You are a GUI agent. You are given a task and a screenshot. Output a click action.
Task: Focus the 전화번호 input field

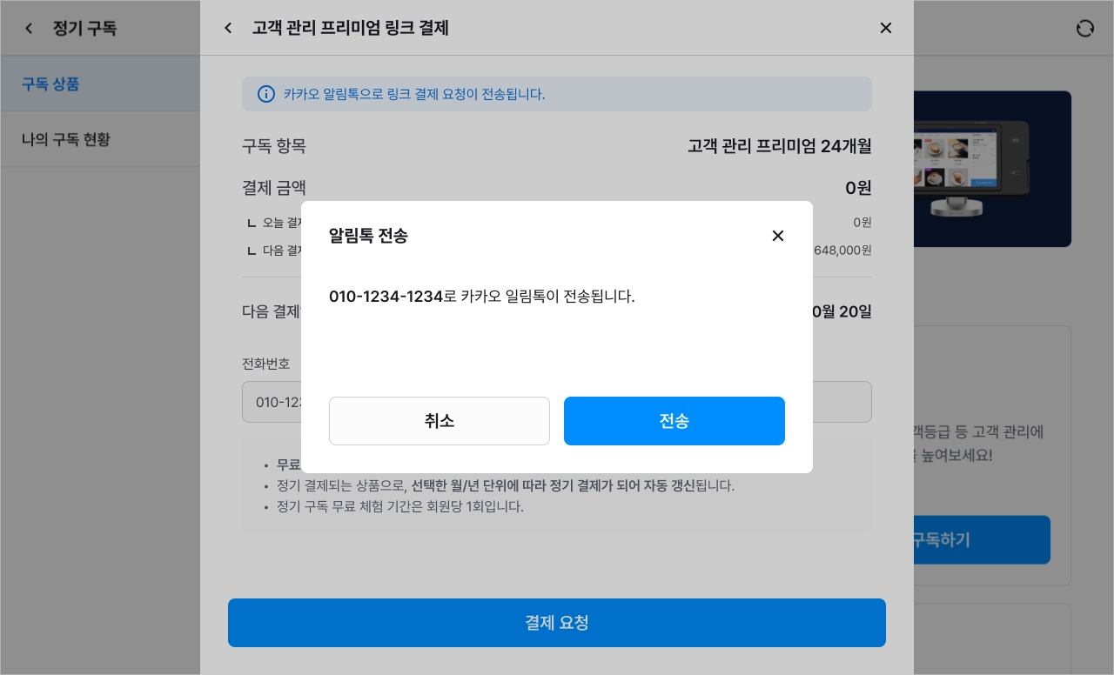point(557,402)
